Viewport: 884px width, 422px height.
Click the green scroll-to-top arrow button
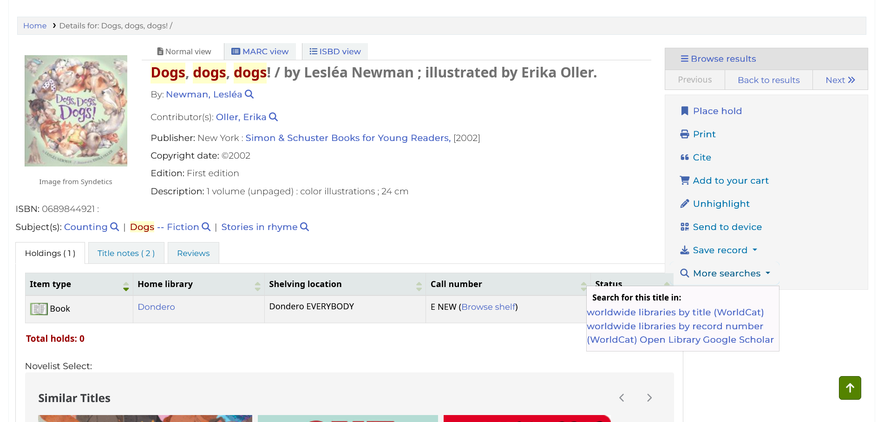850,388
